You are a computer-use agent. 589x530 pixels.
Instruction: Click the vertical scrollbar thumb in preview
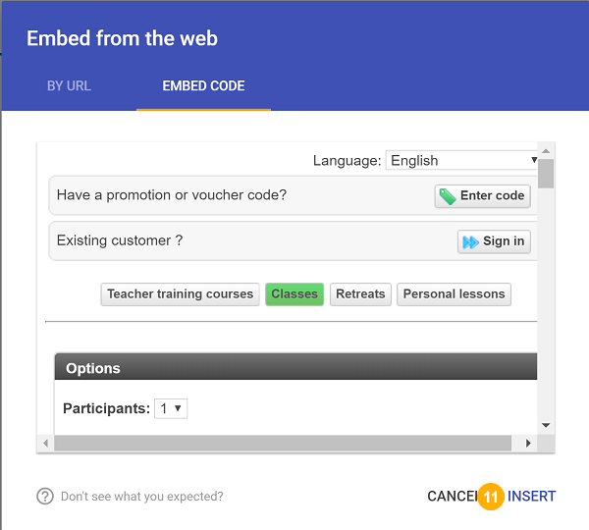(x=546, y=174)
